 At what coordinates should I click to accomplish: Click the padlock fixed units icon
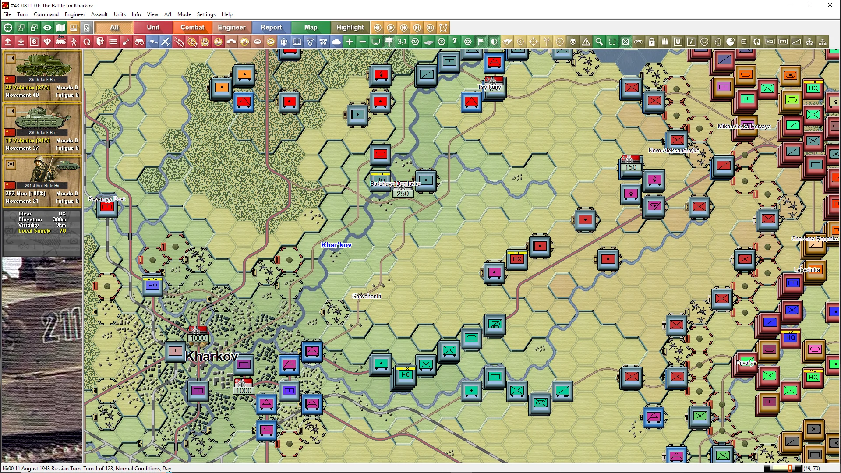click(652, 42)
